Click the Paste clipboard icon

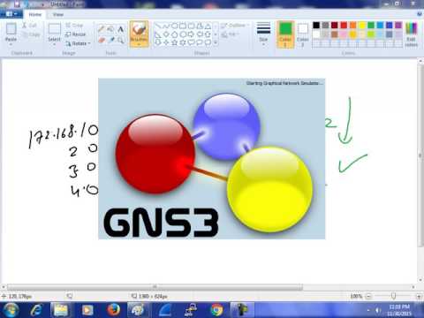click(x=11, y=30)
